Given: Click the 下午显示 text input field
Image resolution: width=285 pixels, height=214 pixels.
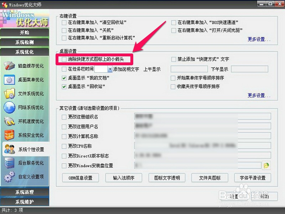Looking at the screenshot, I should (x=249, y=68).
